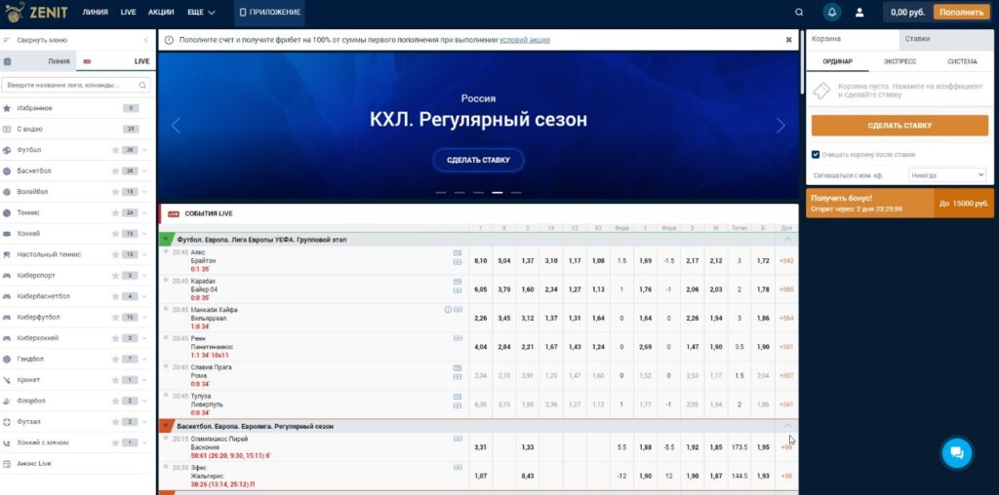
Task: Collapse the Евролига basketball section
Action: pyautogui.click(x=787, y=426)
